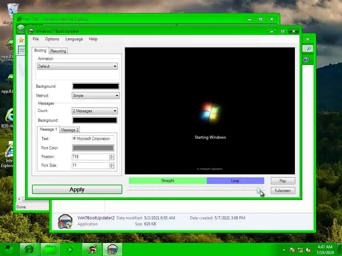The height and width of the screenshot is (256, 342).
Task: Click the Action Center flag tray icon
Action: [x=292, y=250]
